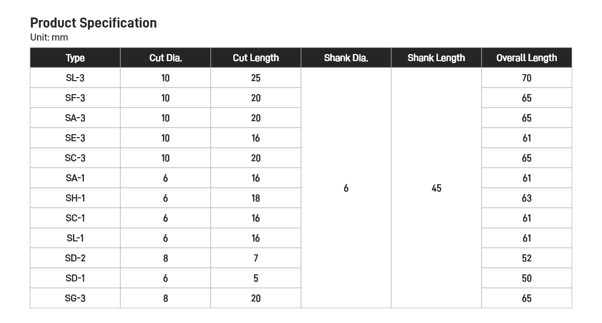The height and width of the screenshot is (323, 602).
Task: Click the Overall Length value 52
Action: 527,258
